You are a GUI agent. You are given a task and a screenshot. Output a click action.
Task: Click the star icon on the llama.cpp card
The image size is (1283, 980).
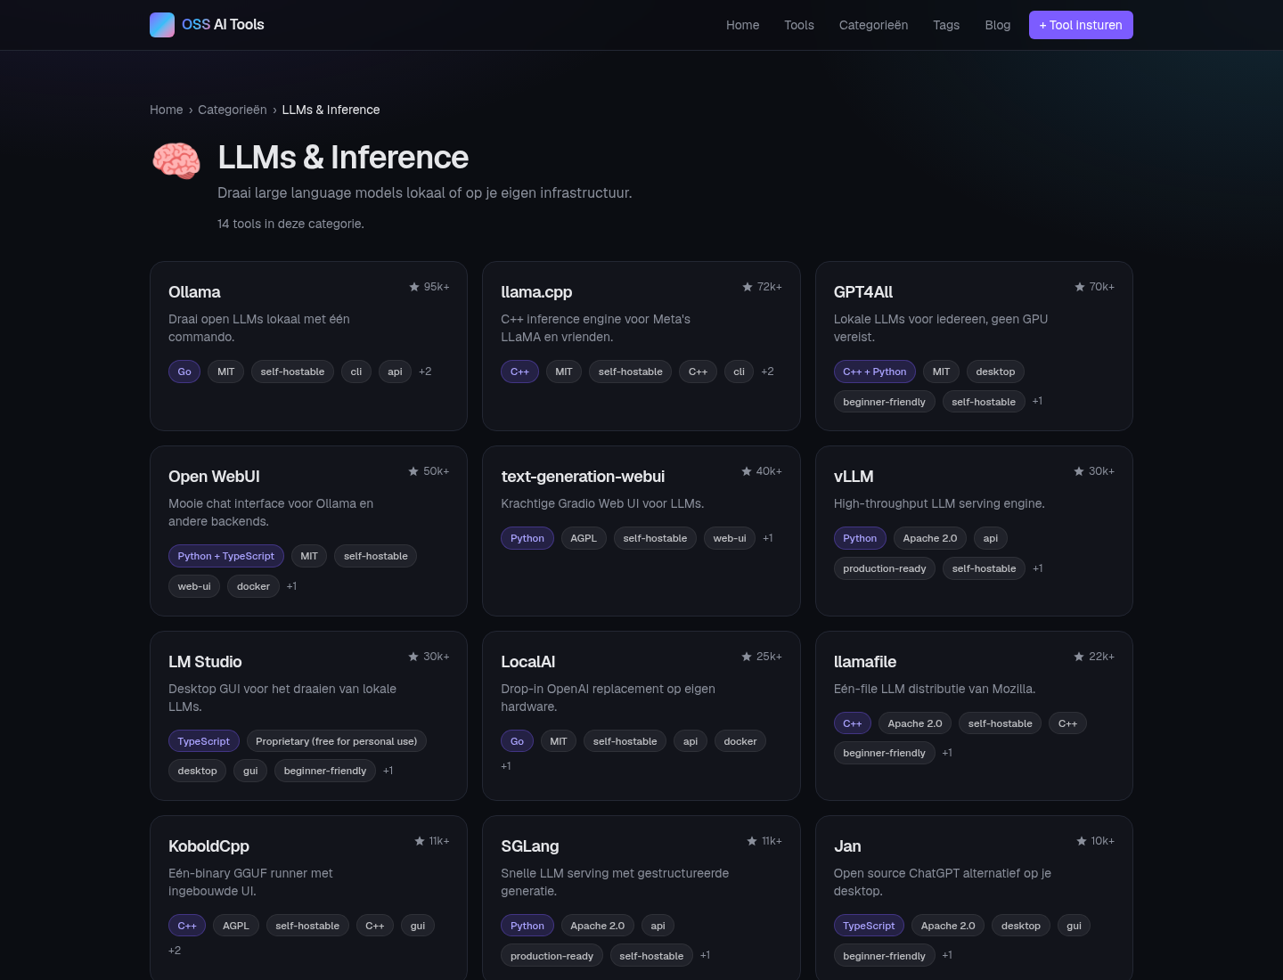(748, 287)
